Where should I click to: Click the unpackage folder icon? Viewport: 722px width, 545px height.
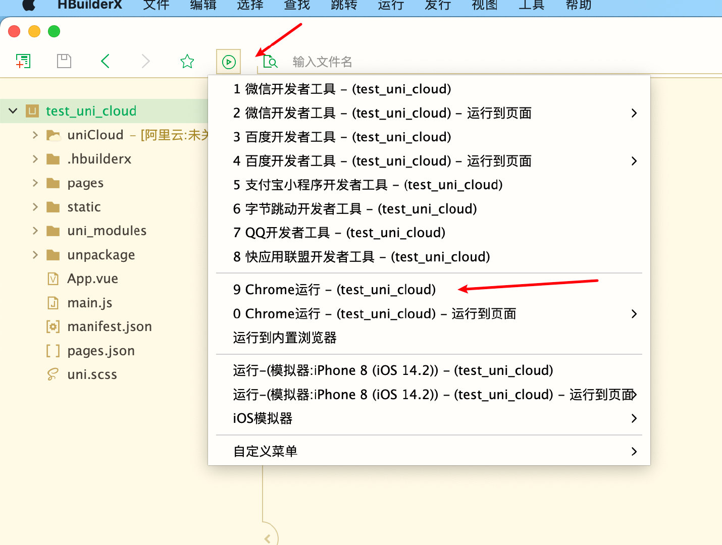coord(53,255)
